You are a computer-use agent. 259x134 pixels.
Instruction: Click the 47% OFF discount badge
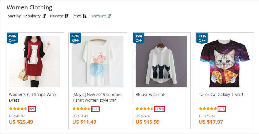75,38
